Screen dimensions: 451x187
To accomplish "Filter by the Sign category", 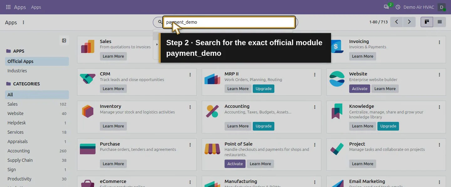I will pyautogui.click(x=37, y=170).
